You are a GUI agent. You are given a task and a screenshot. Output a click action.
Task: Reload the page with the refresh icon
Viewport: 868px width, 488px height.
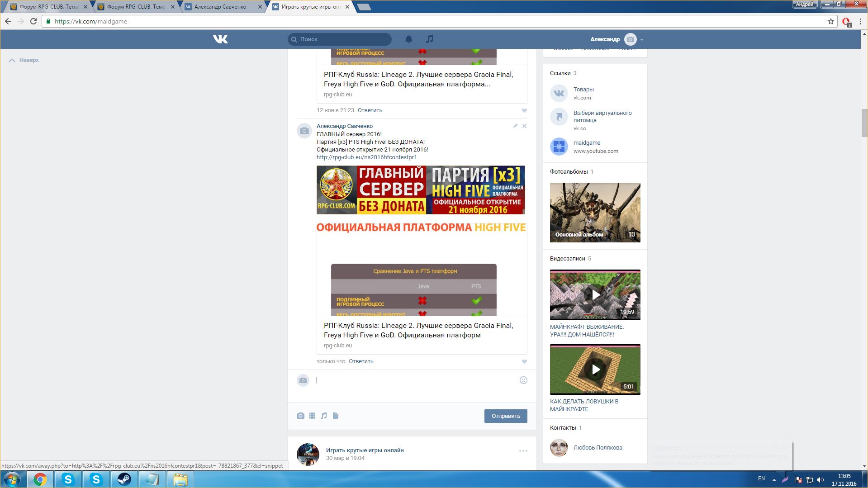[33, 21]
